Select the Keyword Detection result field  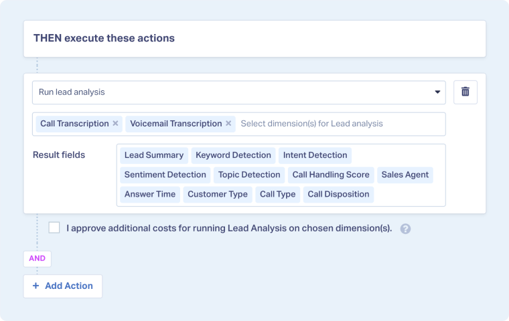click(233, 155)
